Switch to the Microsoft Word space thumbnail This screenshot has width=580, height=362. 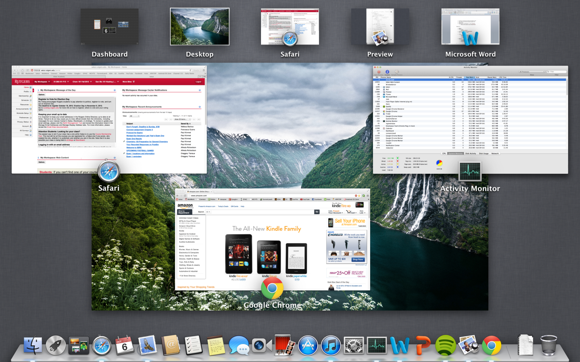click(x=470, y=27)
